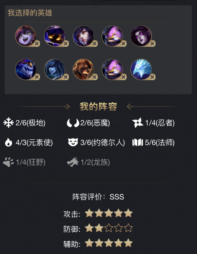Select the Lissandra hero portrait
The height and width of the screenshot is (254, 197).
[54, 69]
